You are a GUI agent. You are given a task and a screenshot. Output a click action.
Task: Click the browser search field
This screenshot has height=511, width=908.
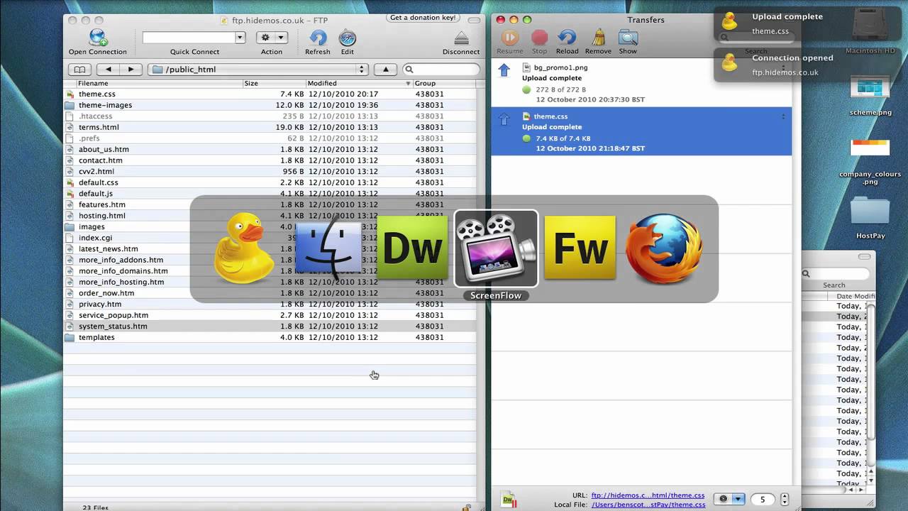tap(441, 69)
